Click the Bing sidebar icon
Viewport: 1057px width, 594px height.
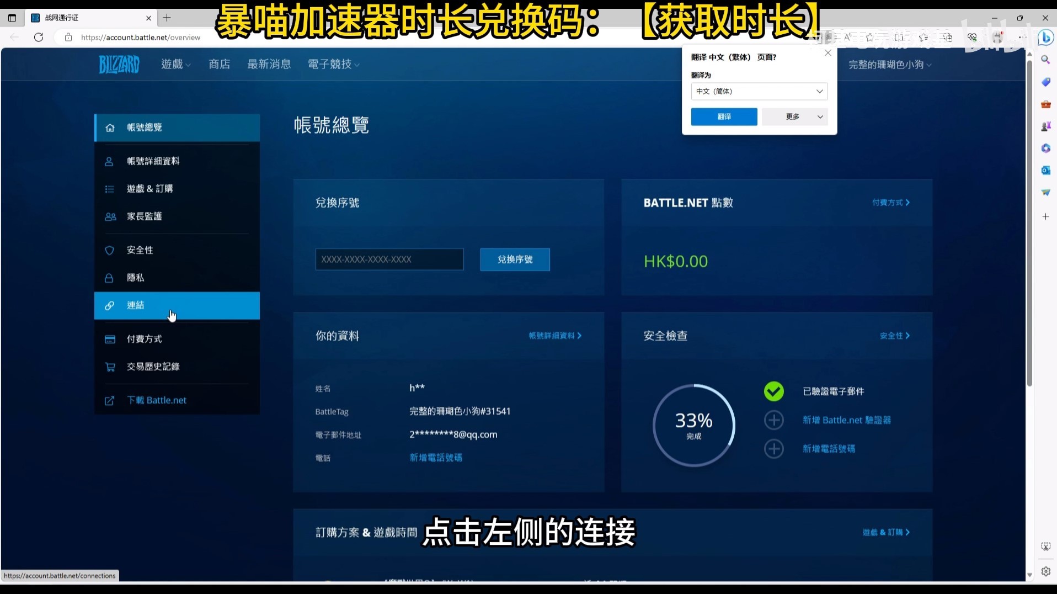point(1045,37)
